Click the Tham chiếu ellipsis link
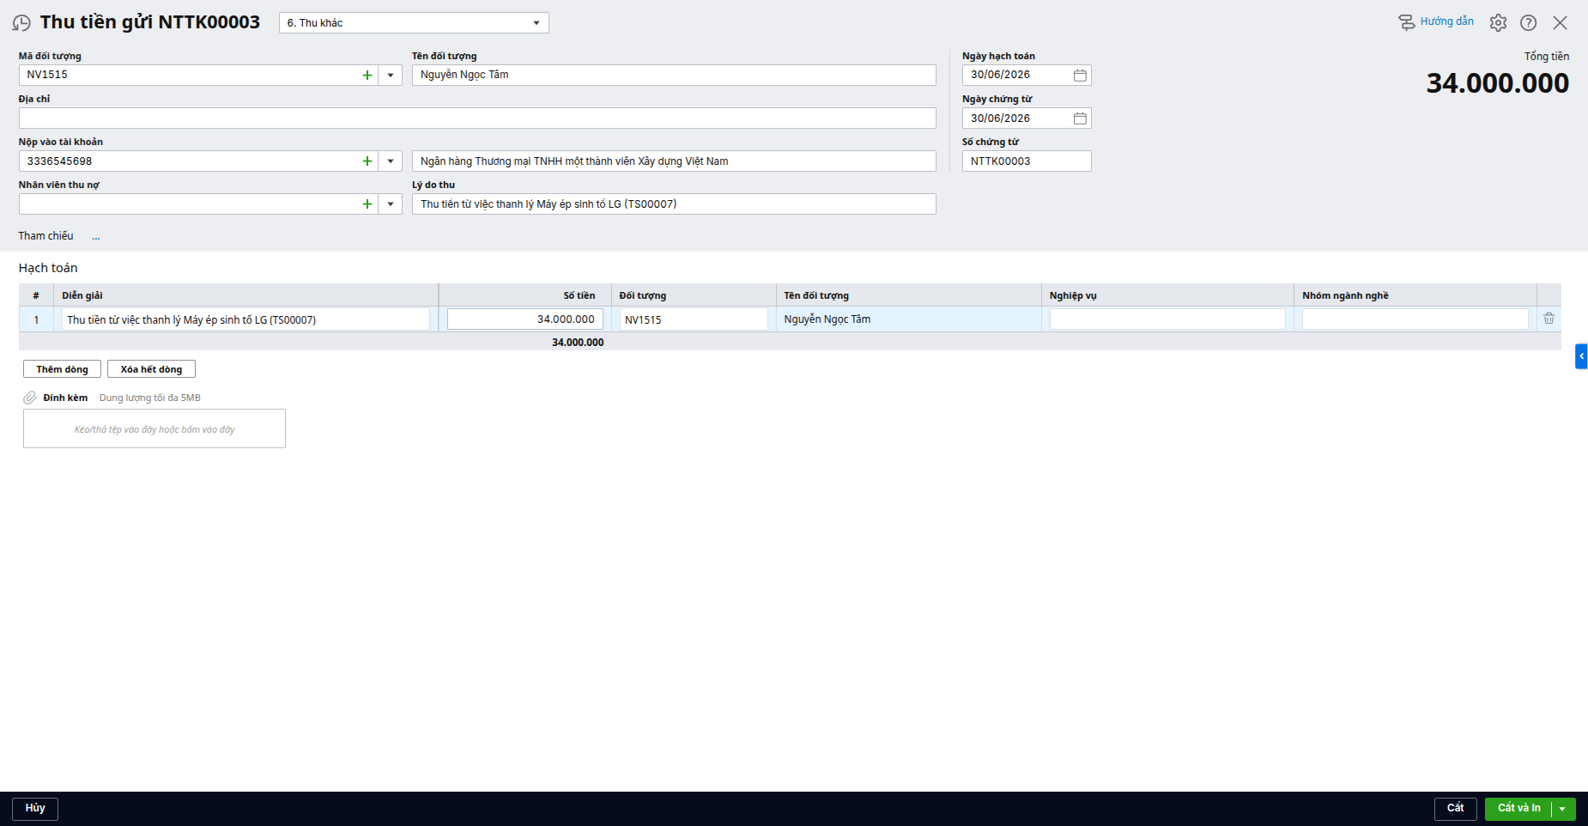This screenshot has width=1588, height=826. 96,236
